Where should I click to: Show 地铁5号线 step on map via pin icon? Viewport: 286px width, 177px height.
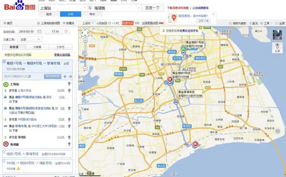69,108
